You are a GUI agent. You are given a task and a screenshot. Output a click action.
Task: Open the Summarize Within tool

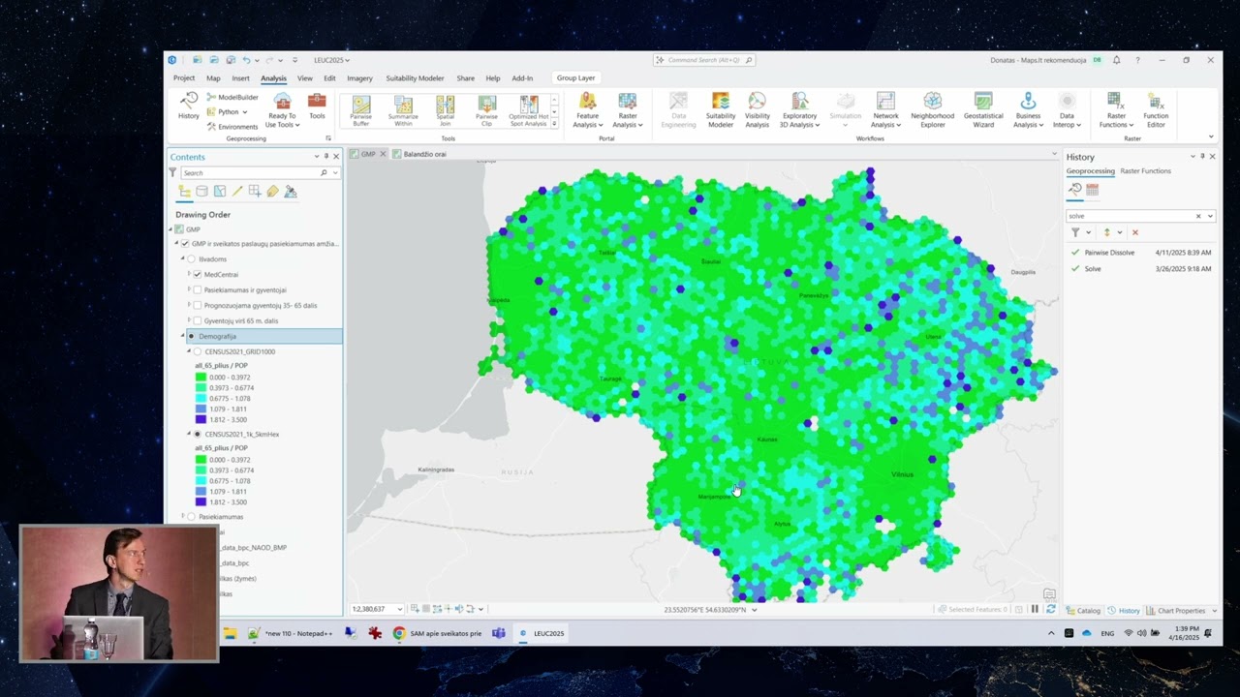coord(403,110)
